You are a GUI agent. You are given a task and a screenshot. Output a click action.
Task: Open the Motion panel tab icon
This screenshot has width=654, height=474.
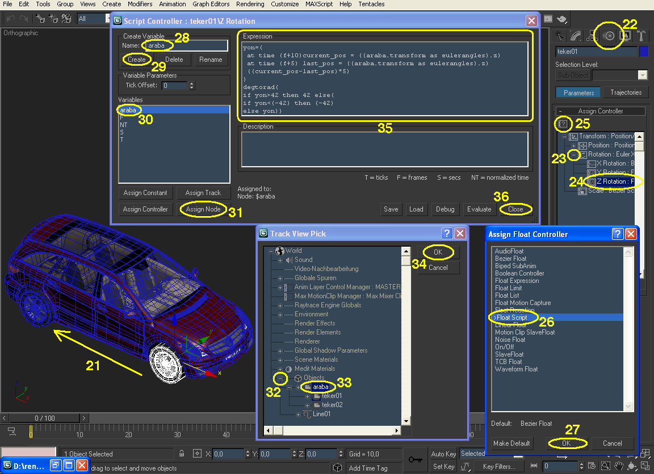610,36
